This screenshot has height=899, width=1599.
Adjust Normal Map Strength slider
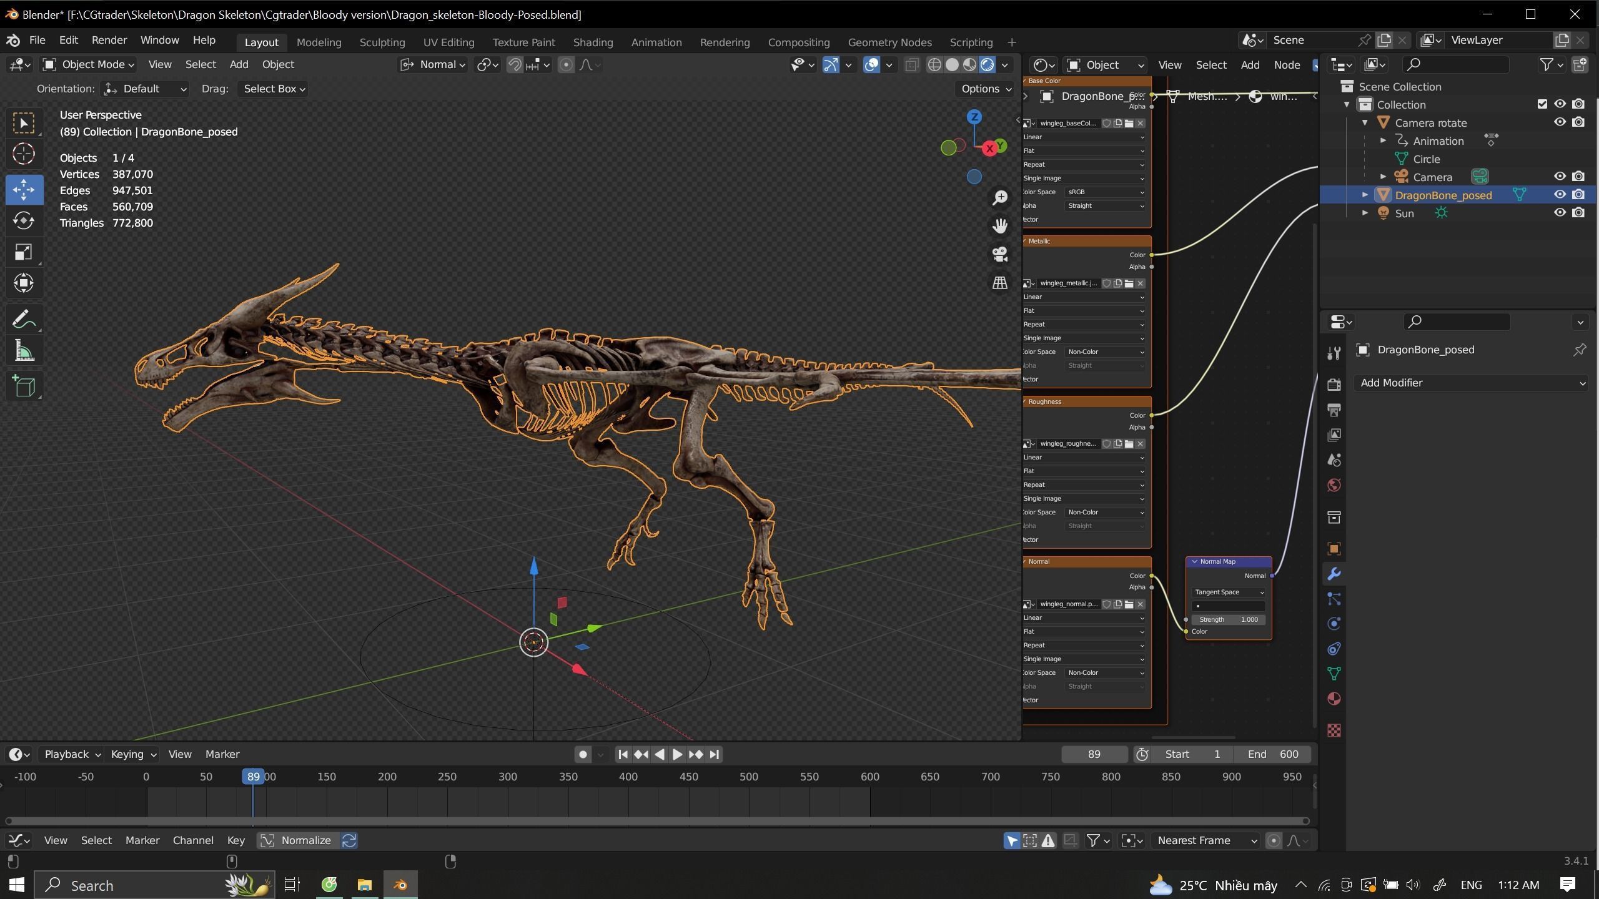click(x=1229, y=619)
